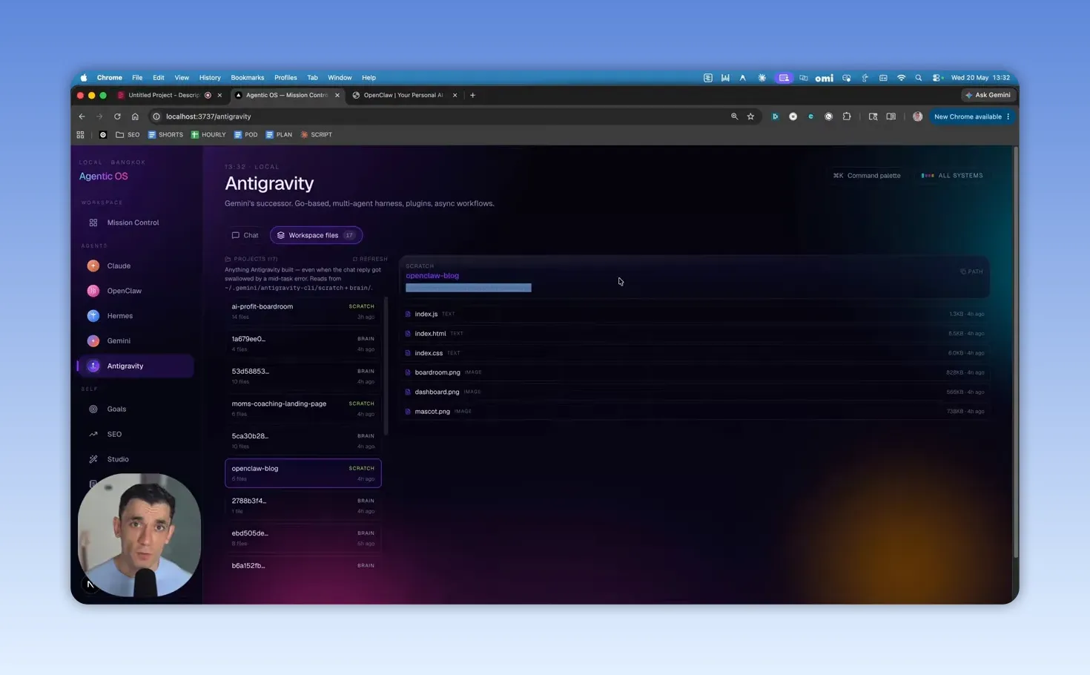This screenshot has height=675, width=1090.
Task: Click the Refresh button above the projects list
Action: [370, 259]
